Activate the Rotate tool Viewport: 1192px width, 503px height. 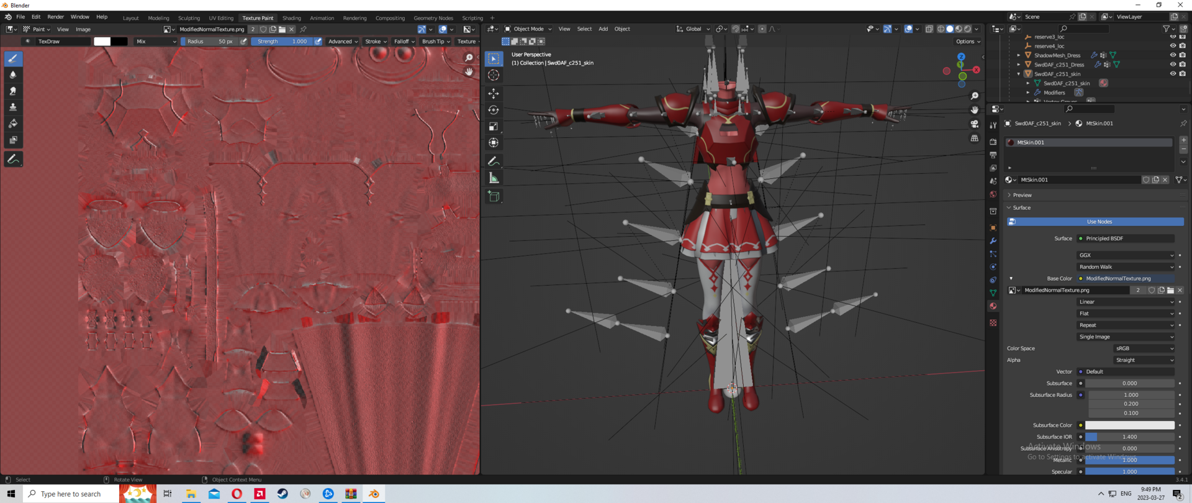(x=494, y=110)
